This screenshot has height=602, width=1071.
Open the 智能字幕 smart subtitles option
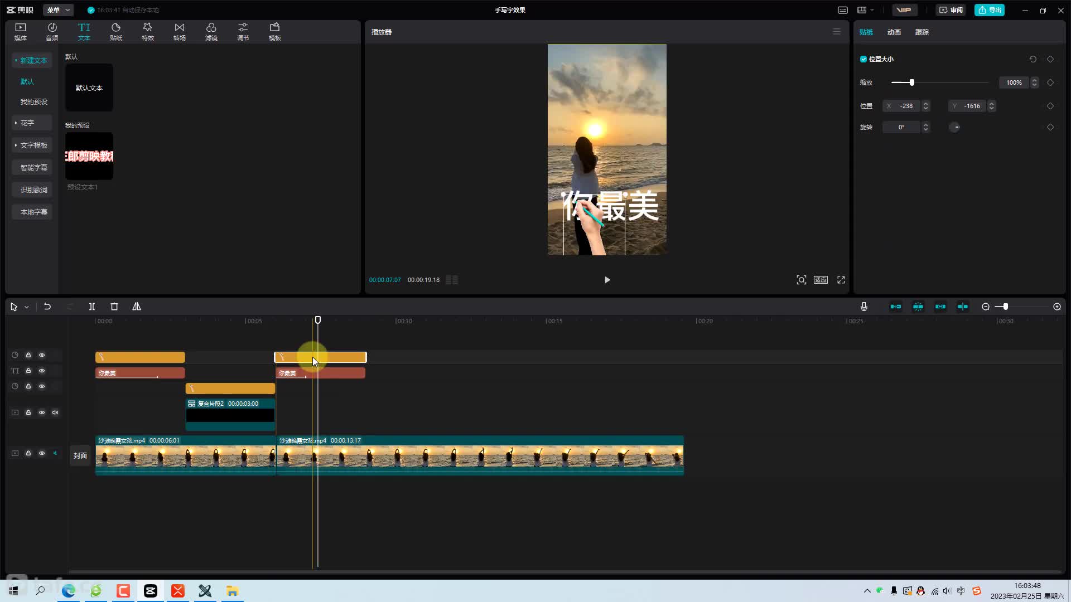pos(32,167)
